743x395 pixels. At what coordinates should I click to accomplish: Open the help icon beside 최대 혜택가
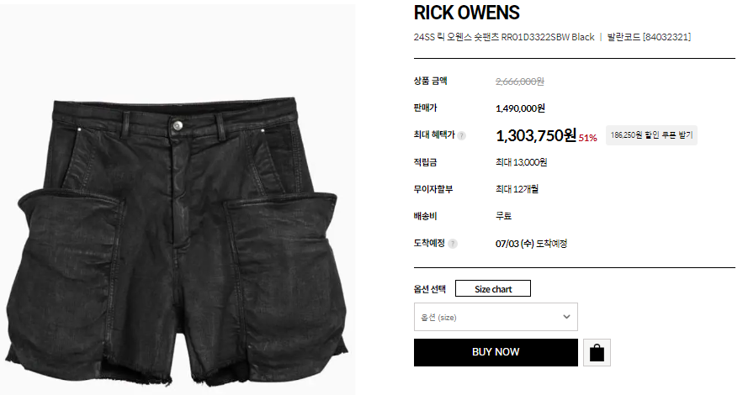tap(461, 136)
